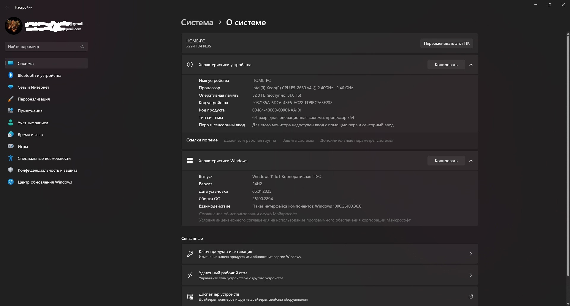Image resolution: width=570 pixels, height=306 pixels.
Task: Open Microsoft software license terms link
Action: (305, 220)
